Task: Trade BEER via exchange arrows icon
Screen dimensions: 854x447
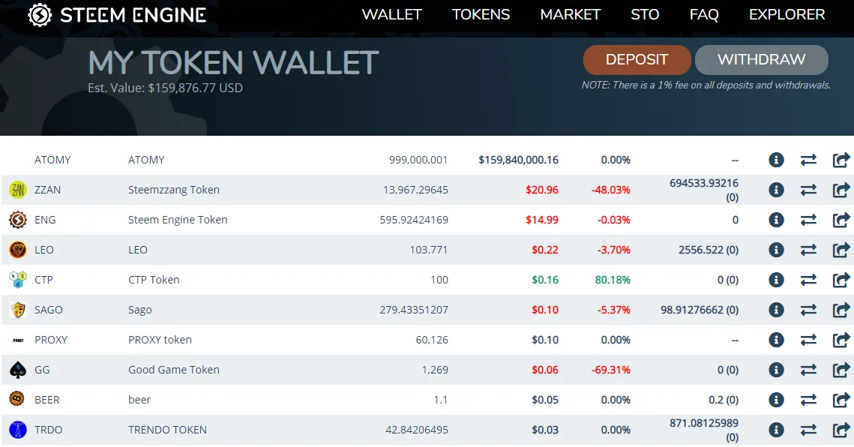Action: coord(808,400)
